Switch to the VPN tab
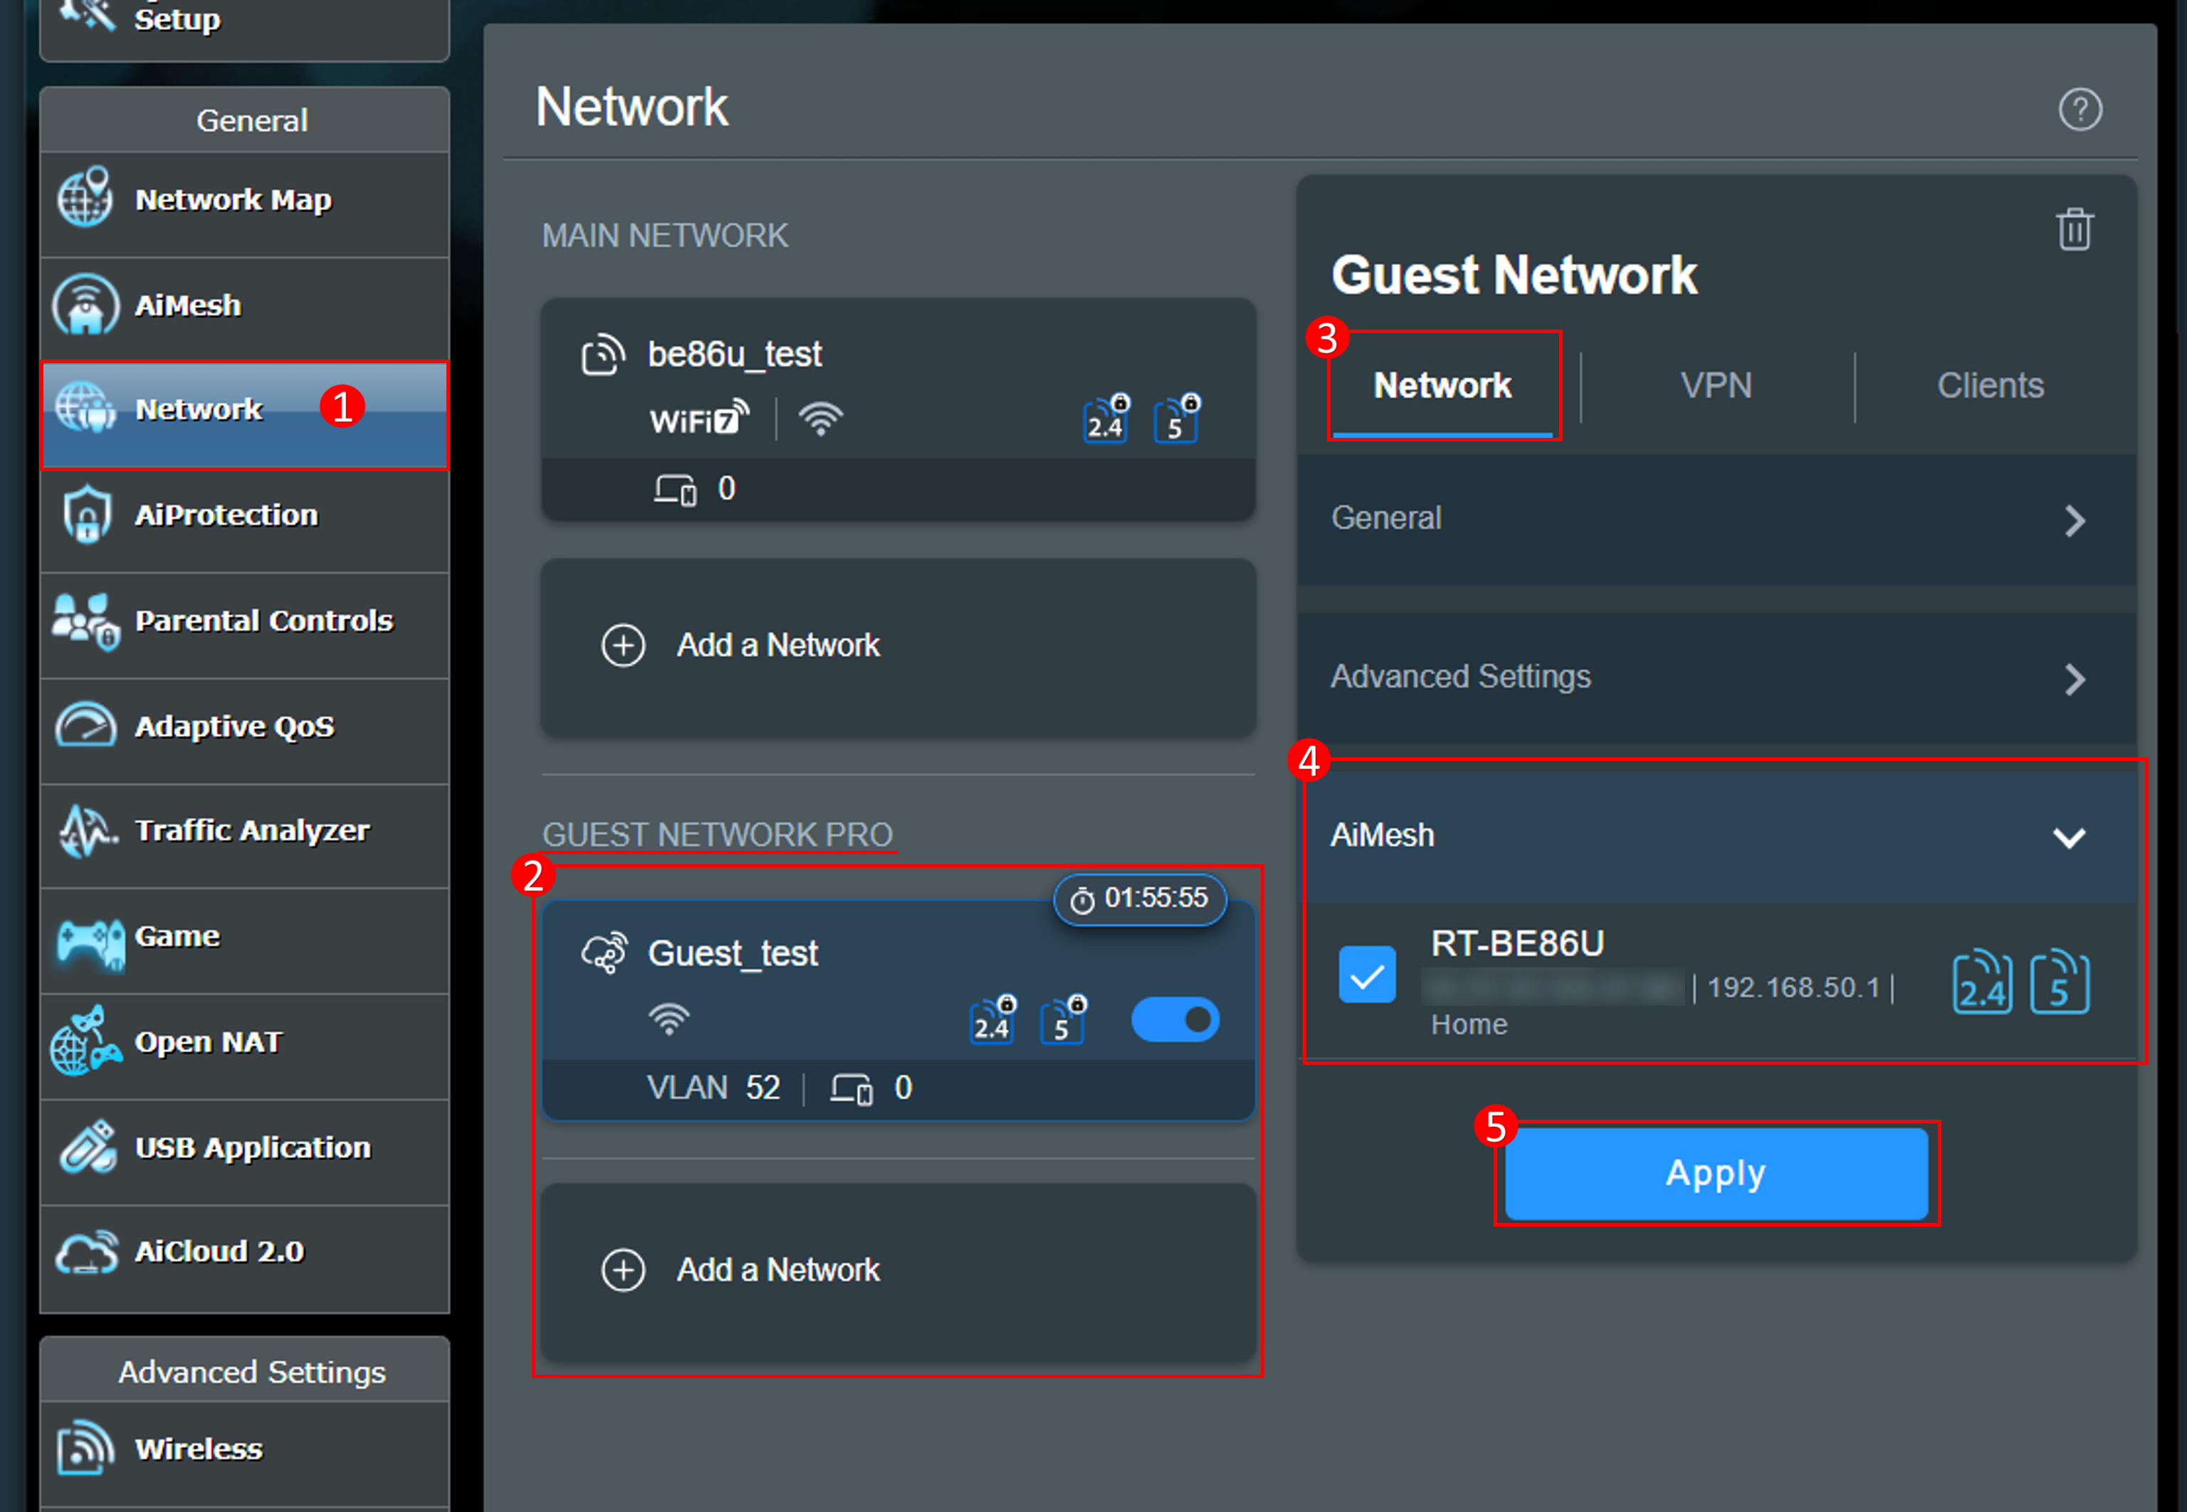The height and width of the screenshot is (1512, 2187). tap(1715, 386)
